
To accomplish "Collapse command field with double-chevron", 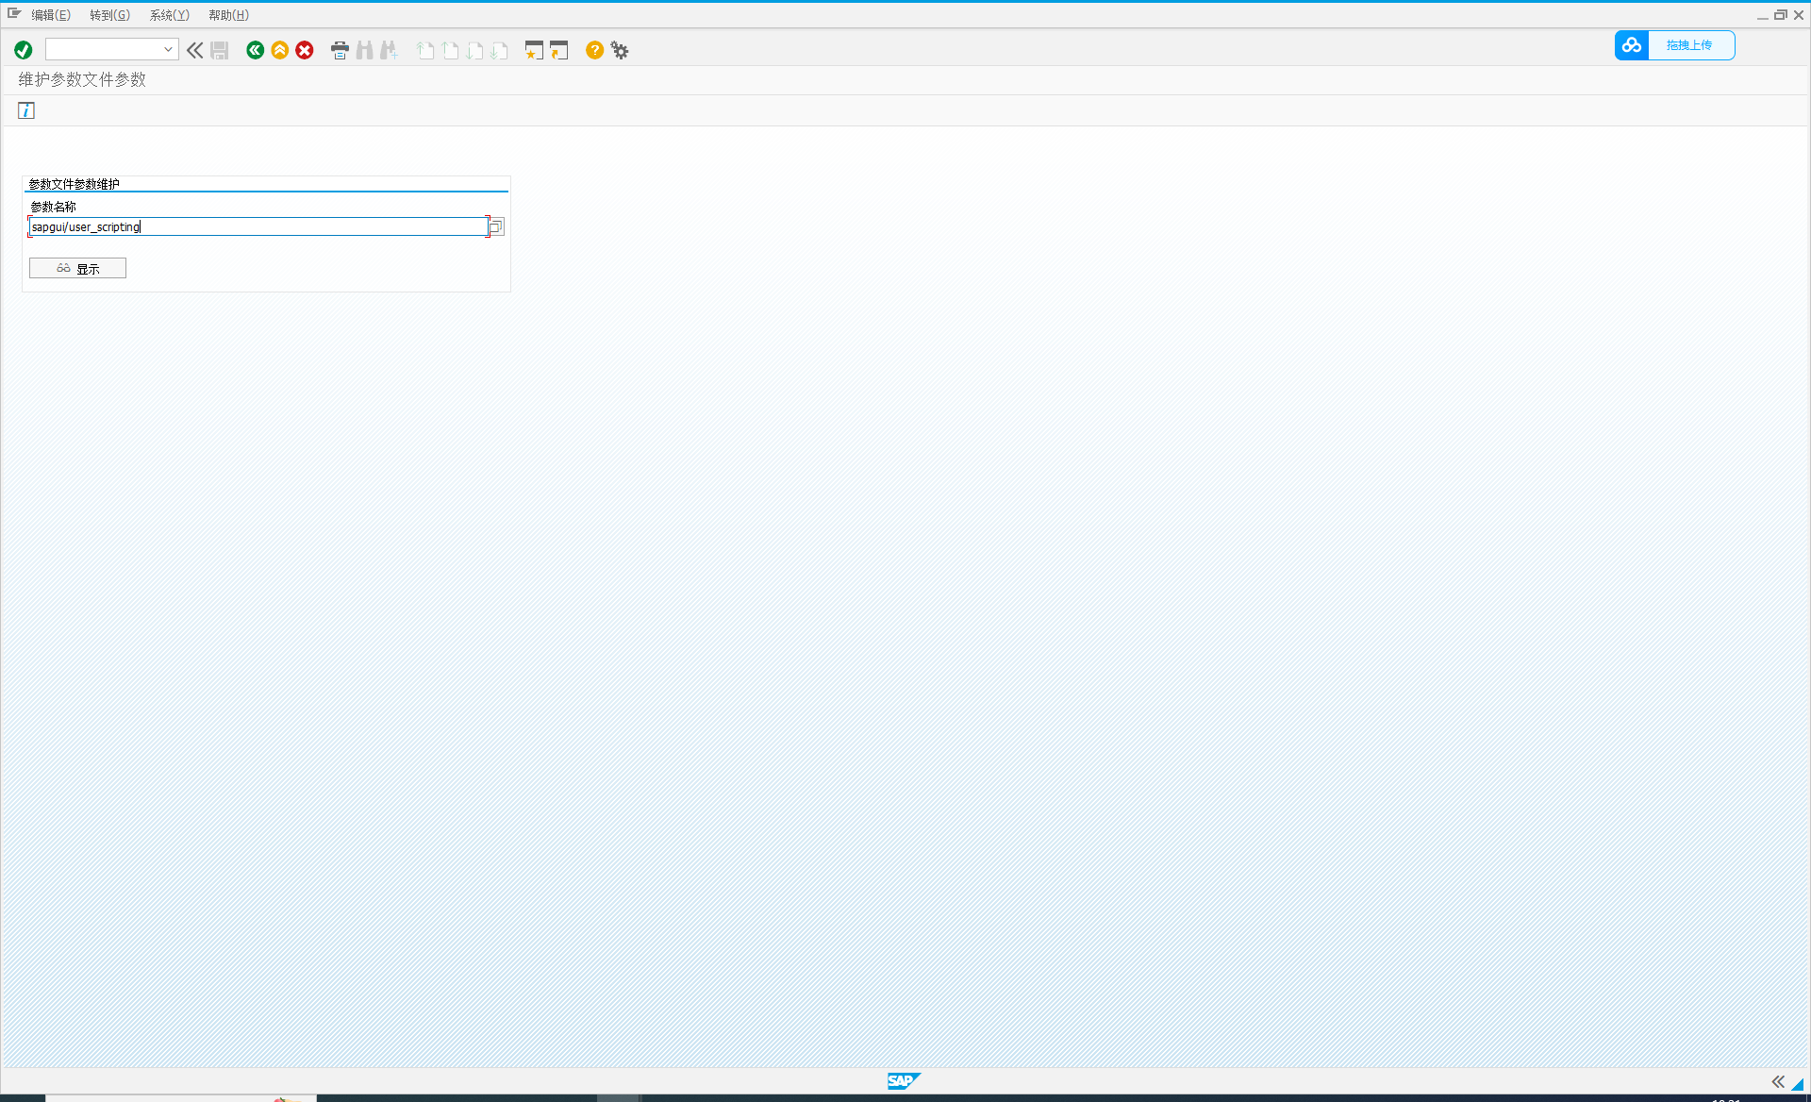I will [194, 50].
